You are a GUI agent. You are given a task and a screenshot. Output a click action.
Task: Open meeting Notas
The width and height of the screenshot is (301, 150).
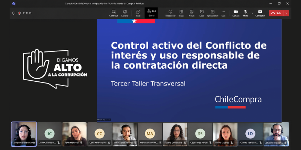(192, 13)
